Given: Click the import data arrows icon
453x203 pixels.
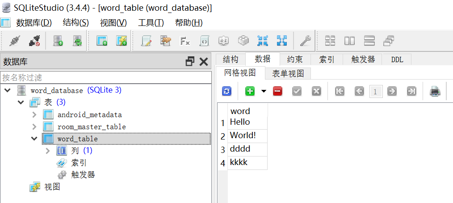Looking at the screenshot, I should click(x=263, y=41).
